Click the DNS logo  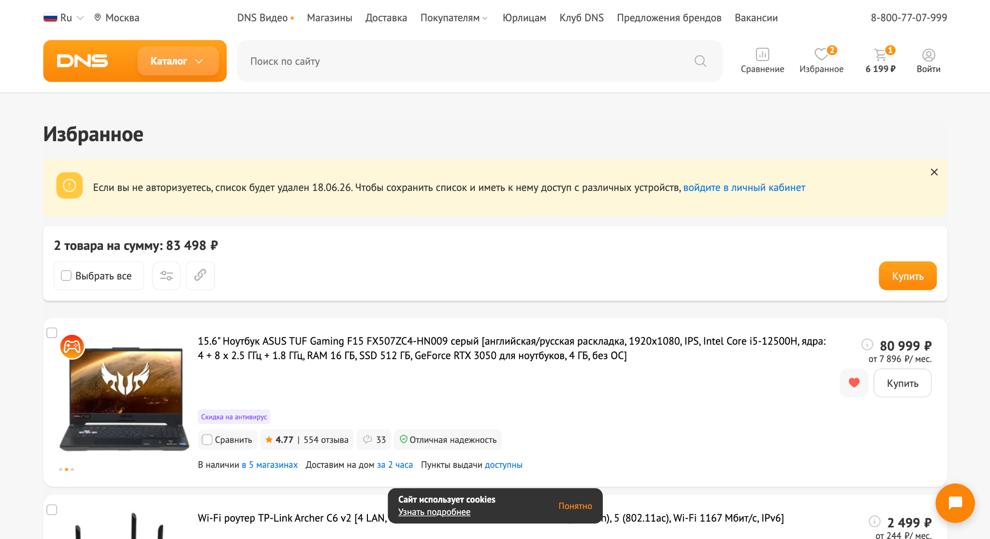coord(82,61)
